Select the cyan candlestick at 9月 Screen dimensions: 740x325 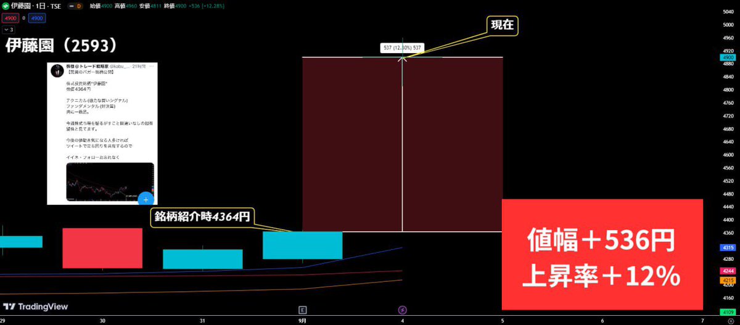[302, 245]
